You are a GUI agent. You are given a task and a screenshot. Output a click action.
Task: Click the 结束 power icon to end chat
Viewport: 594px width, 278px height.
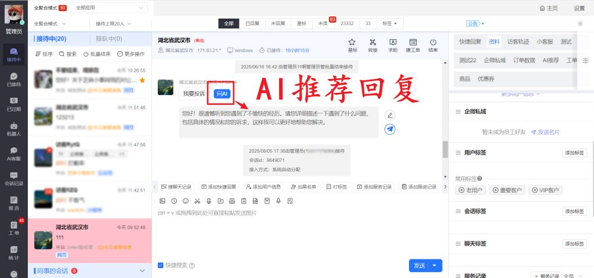pos(433,43)
